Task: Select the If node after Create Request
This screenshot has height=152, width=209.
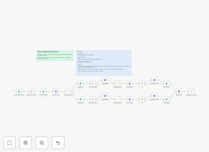Action: click(x=142, y=84)
